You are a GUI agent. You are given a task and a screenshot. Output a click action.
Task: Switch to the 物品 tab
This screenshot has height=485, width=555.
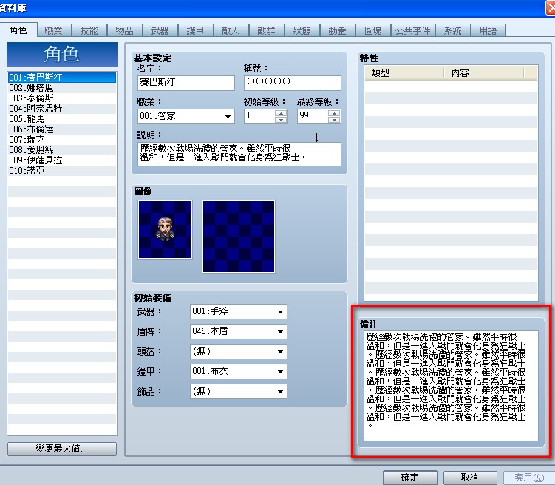tap(125, 31)
